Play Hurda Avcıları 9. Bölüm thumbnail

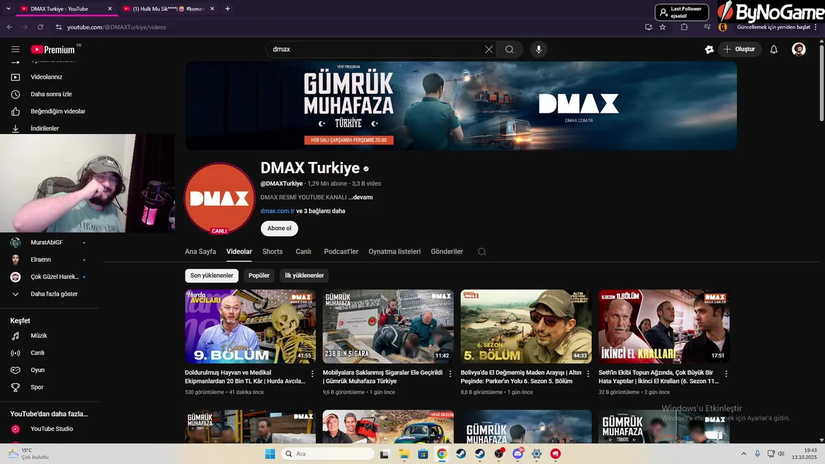pyautogui.click(x=250, y=326)
